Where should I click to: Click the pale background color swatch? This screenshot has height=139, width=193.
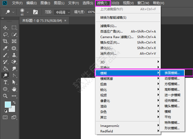point(13,110)
